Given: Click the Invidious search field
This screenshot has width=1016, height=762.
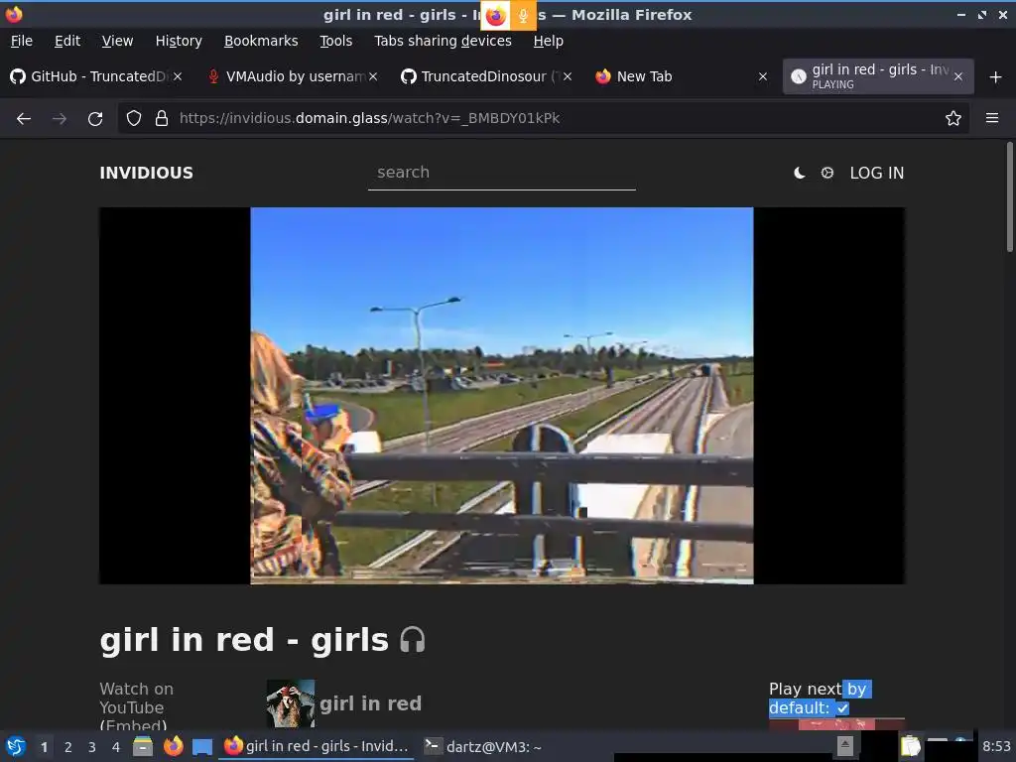Looking at the screenshot, I should [501, 173].
